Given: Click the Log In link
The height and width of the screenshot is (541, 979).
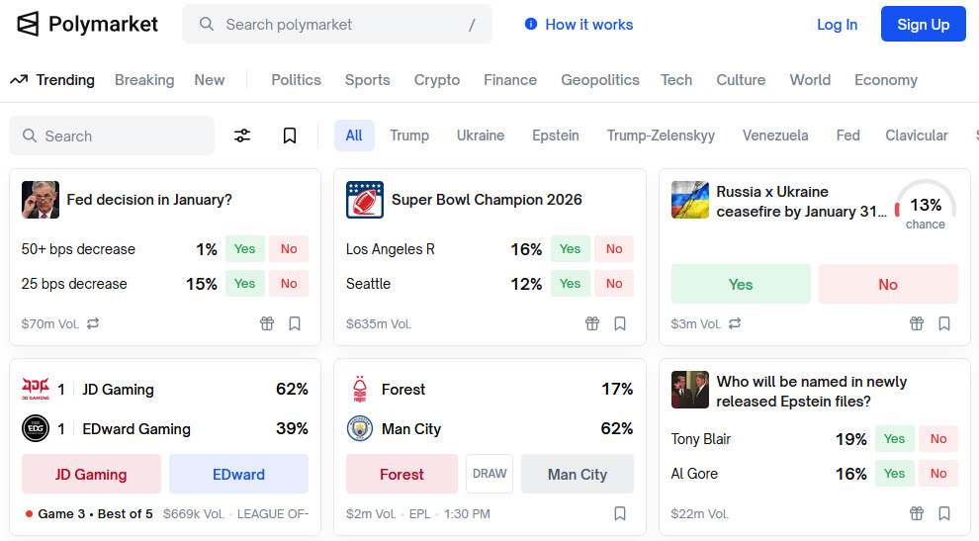Looking at the screenshot, I should 837,25.
